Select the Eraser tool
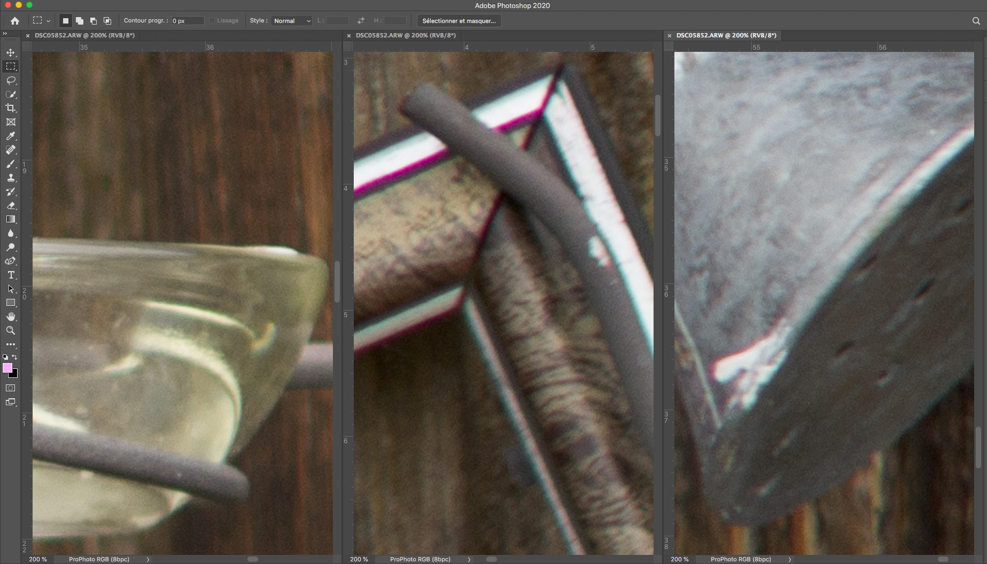The width and height of the screenshot is (987, 564). (11, 205)
